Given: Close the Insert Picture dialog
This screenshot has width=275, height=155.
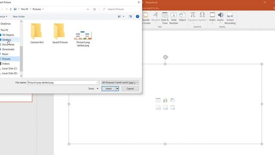Looking at the screenshot, I should pos(139,2).
